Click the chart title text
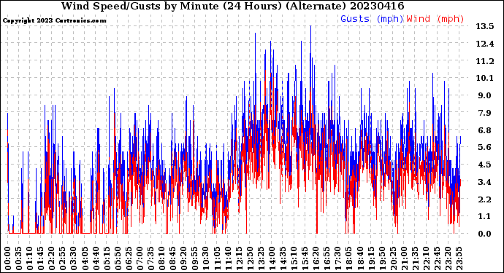 (233, 7)
